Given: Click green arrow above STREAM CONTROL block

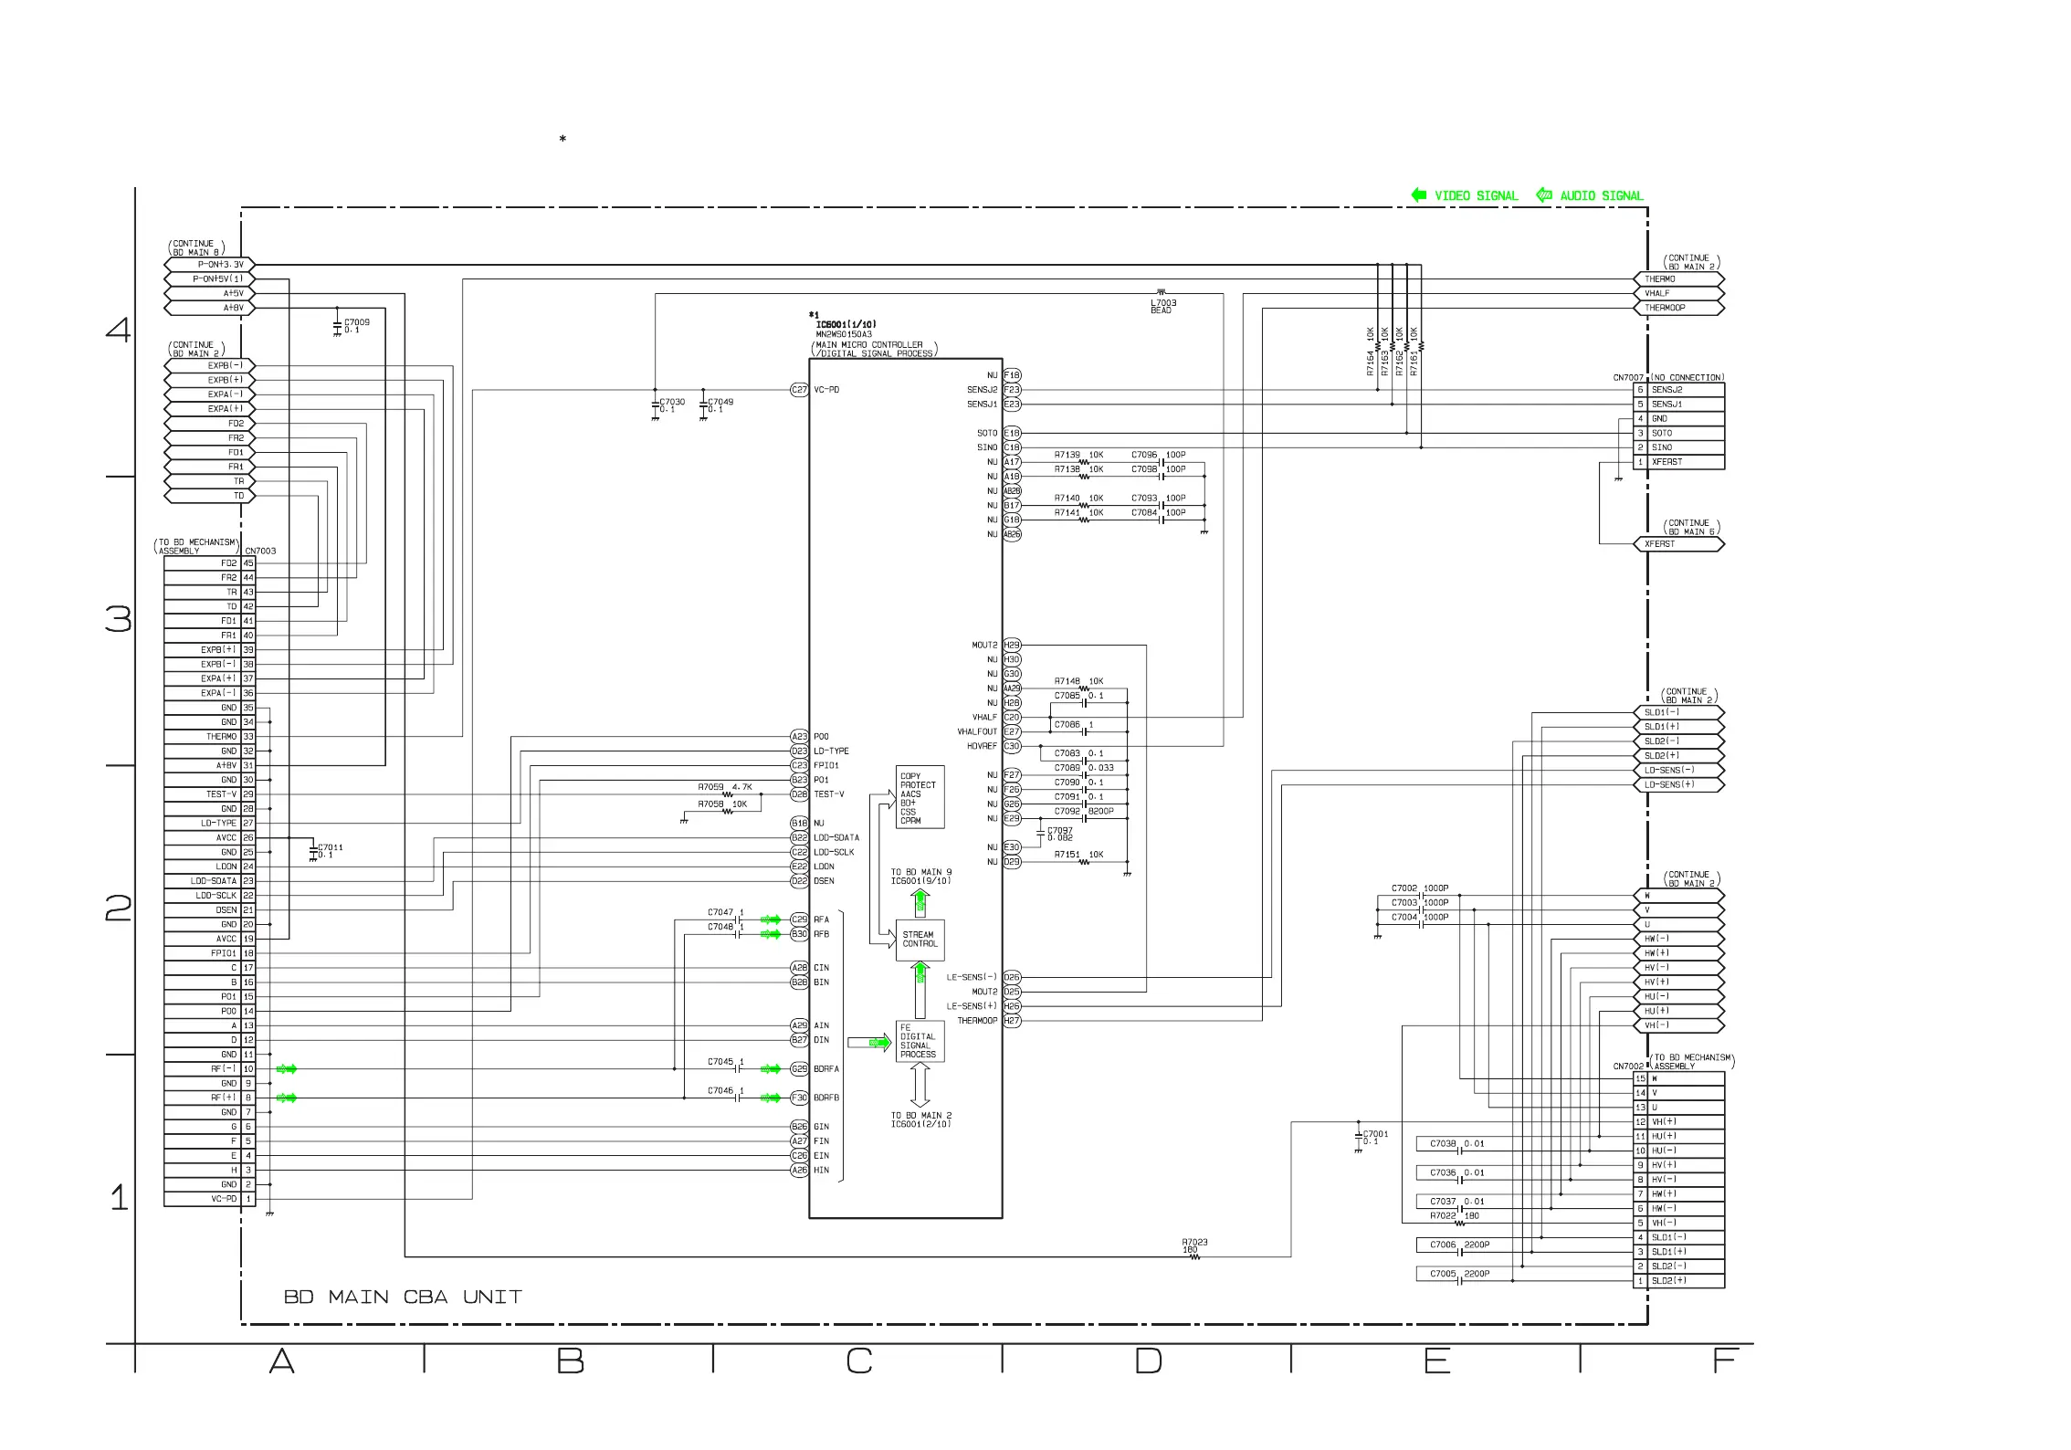Looking at the screenshot, I should tap(920, 902).
